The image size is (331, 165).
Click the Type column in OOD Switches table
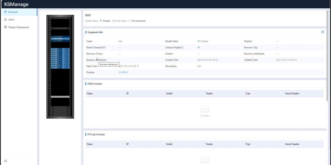click(x=248, y=94)
